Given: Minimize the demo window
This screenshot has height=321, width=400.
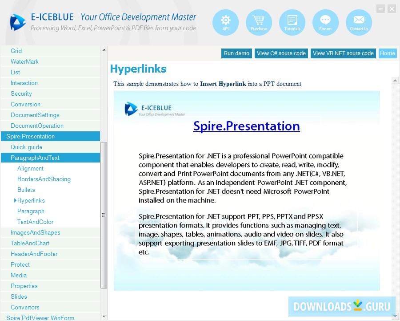Looking at the screenshot, I should click(380, 9).
